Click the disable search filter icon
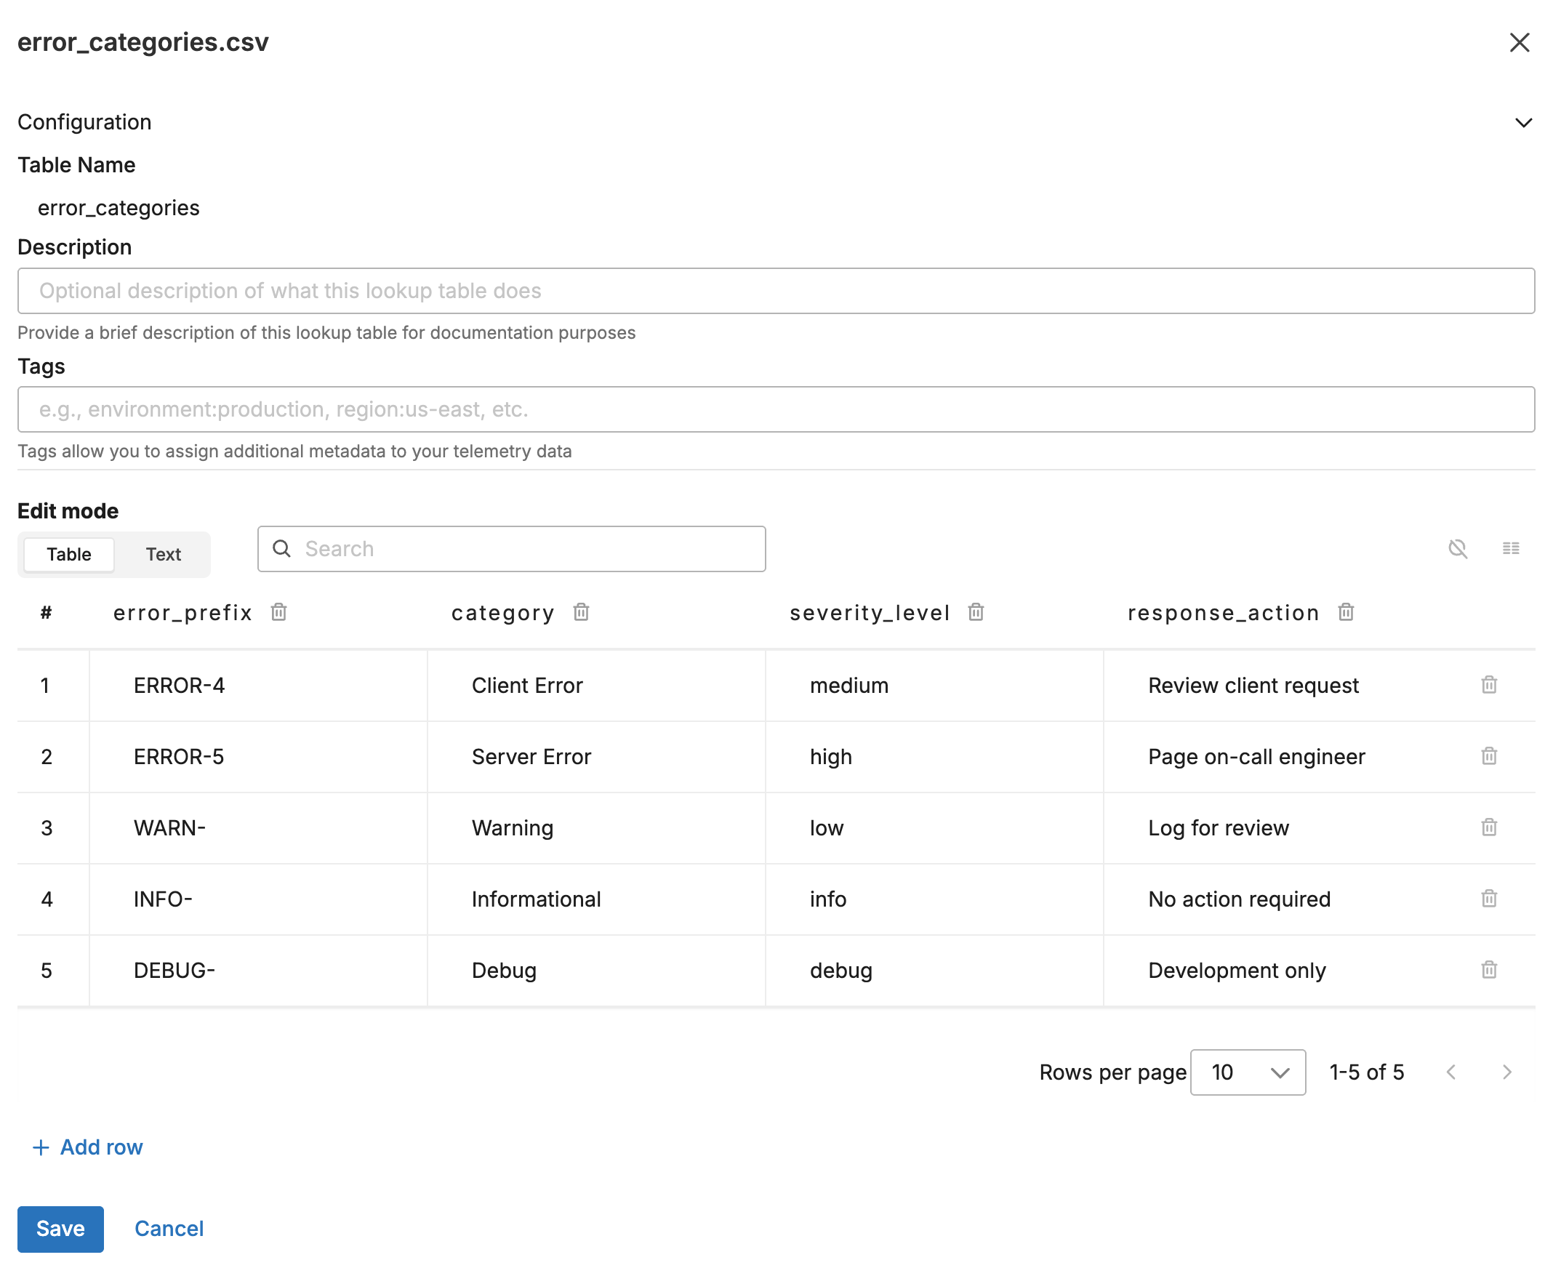This screenshot has height=1268, width=1553. [x=1458, y=548]
